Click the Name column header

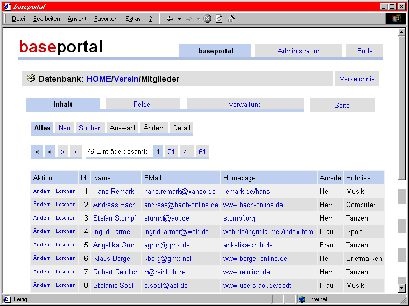click(x=116, y=178)
